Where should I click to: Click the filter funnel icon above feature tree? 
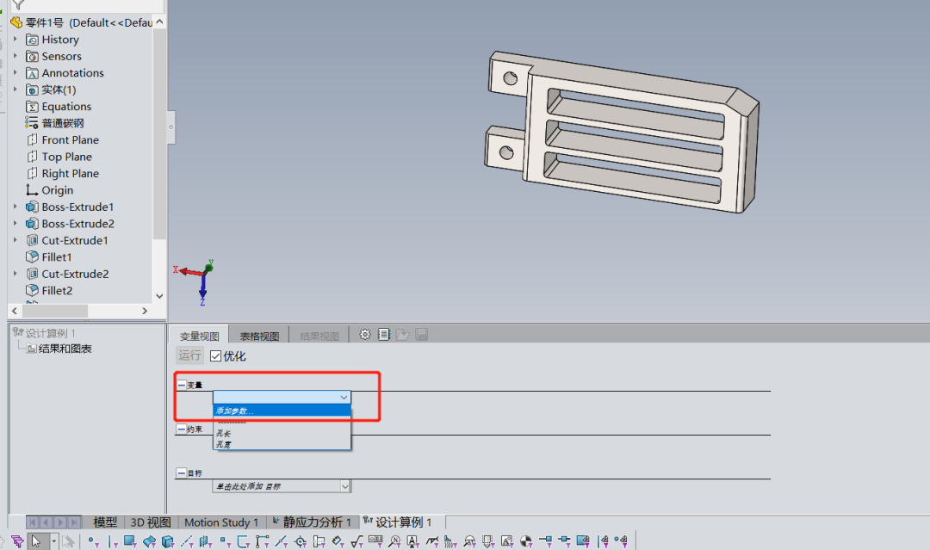[17, 4]
